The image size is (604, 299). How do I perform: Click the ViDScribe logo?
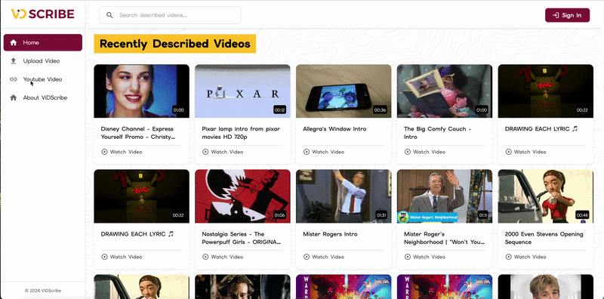(42, 14)
